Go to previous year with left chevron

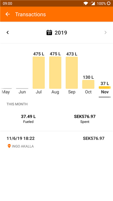click(x=8, y=32)
